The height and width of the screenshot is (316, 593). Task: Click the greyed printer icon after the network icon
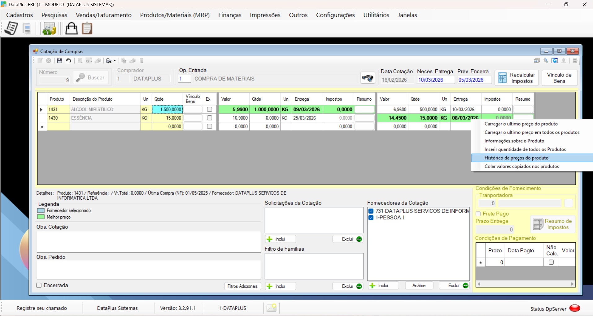point(98,61)
